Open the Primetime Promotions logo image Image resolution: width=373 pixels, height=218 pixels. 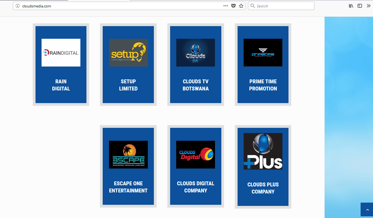pos(263,53)
